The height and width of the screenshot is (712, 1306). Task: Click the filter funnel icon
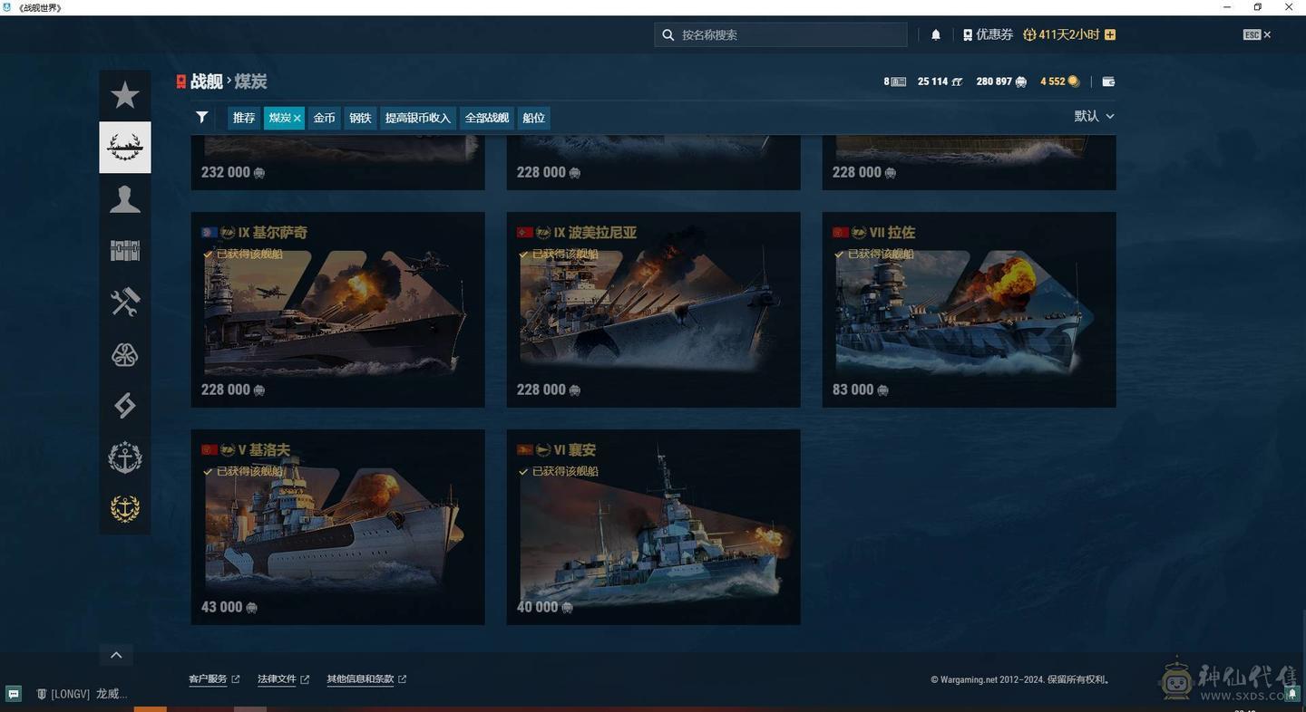[202, 117]
